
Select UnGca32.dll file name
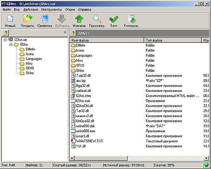pyautogui.click(x=85, y=121)
